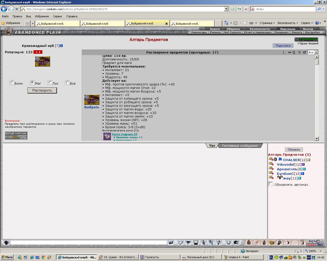Switch to the Чат tab
The width and height of the screenshot is (327, 261).
(x=212, y=146)
